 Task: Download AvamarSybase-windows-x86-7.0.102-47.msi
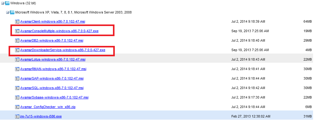[54, 98]
